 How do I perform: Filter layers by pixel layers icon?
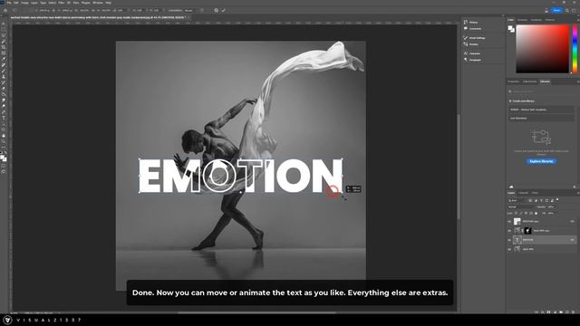[530, 201]
